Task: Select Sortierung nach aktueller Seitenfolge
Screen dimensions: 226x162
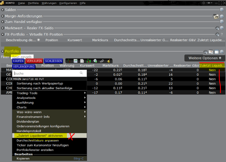Action: [x=49, y=88]
